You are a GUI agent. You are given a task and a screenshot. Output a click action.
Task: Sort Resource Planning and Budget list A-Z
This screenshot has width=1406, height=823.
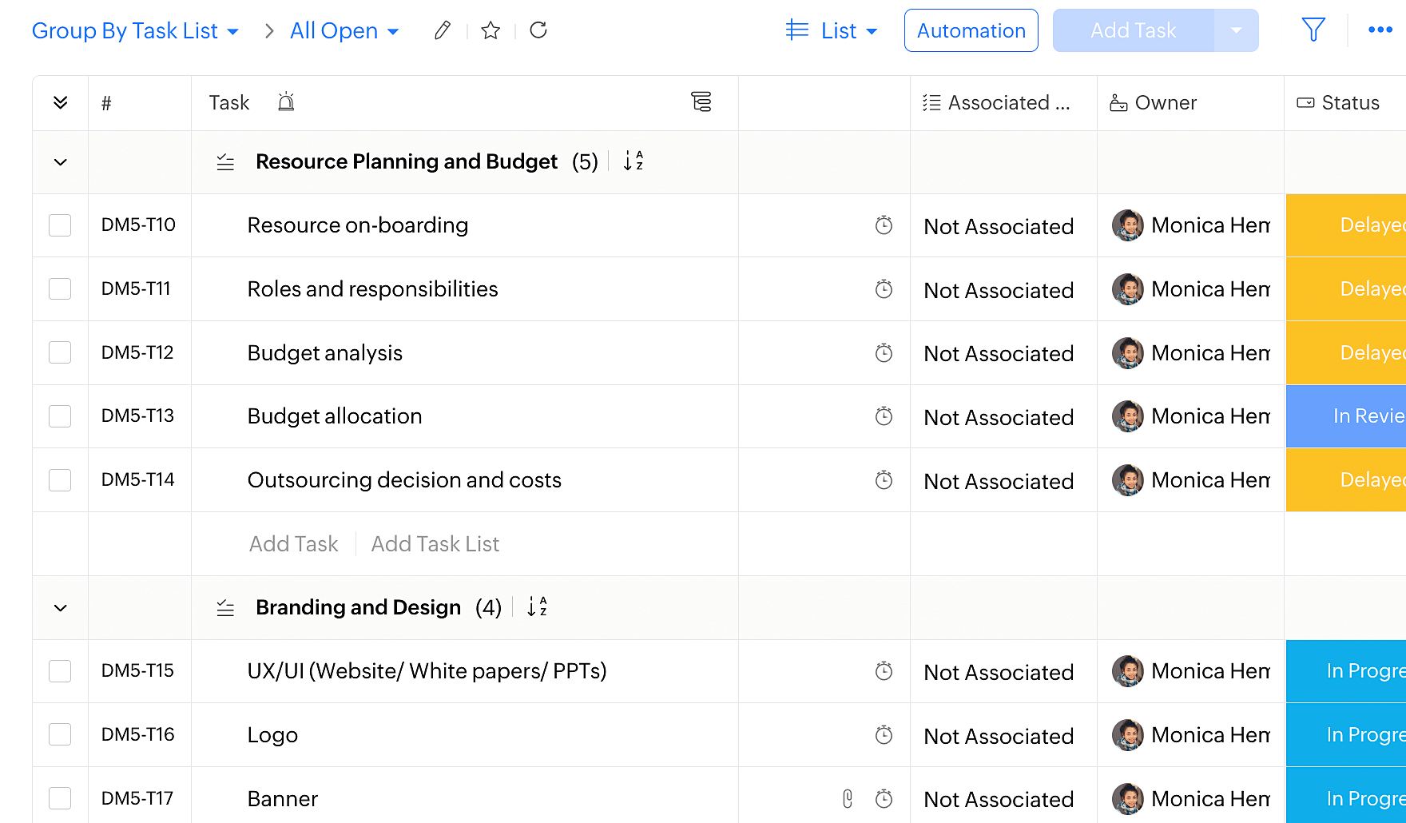tap(633, 161)
